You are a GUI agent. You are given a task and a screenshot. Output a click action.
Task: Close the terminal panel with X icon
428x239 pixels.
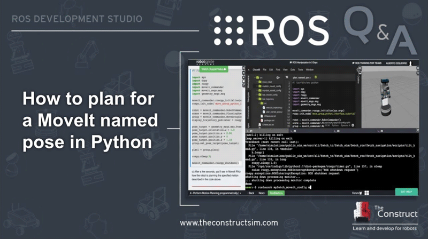(417, 130)
